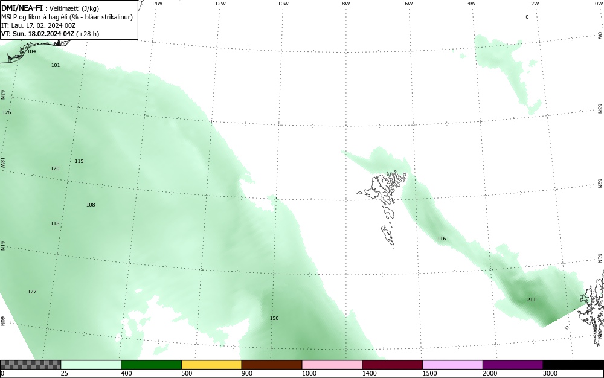This screenshot has width=604, height=378.
Task: Click the DMI/NEA-FI title text
Action: pyautogui.click(x=22, y=8)
